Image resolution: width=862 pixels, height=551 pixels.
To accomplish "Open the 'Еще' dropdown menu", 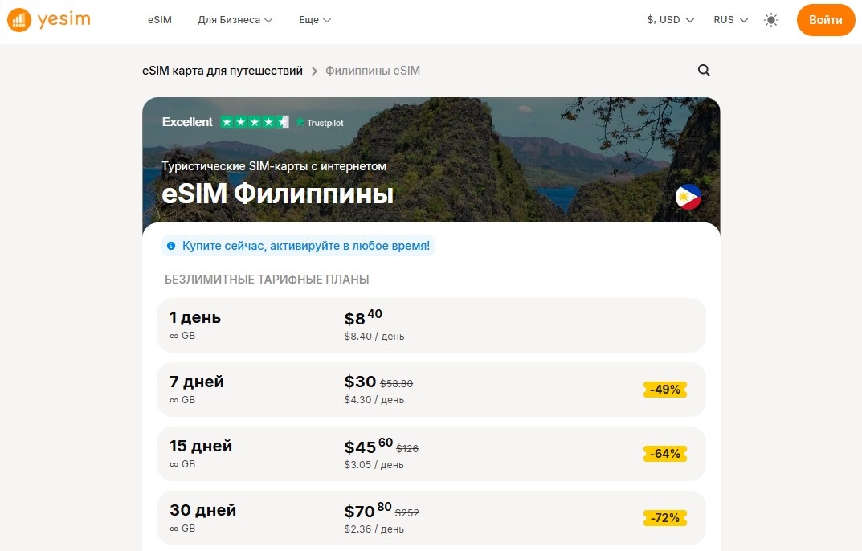I will point(313,20).
